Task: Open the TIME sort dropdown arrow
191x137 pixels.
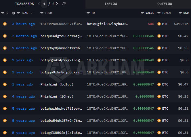Action: click(x=32, y=13)
